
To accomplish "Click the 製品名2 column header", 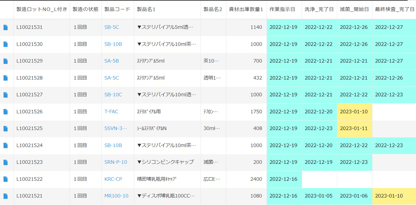I will [x=213, y=9].
